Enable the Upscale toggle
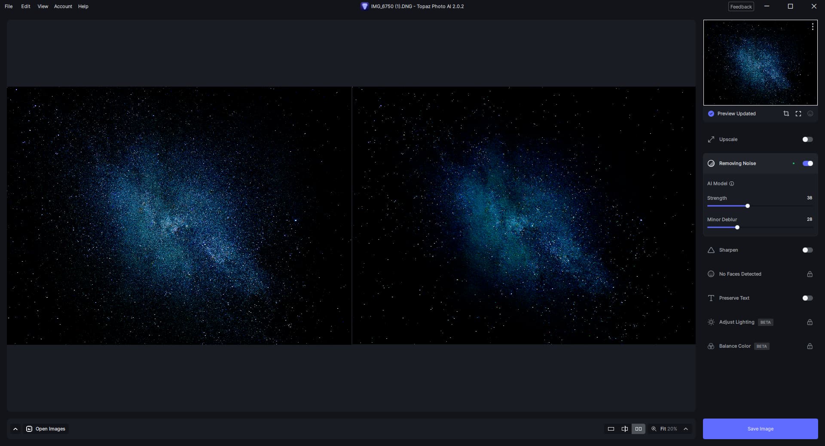The width and height of the screenshot is (825, 446). pyautogui.click(x=807, y=139)
